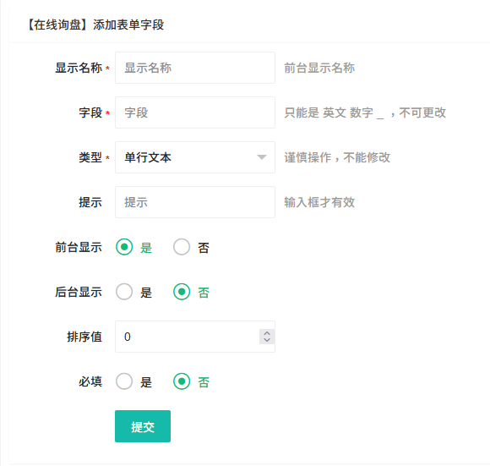
Task: Click the 排序值 number field
Action: (195, 337)
